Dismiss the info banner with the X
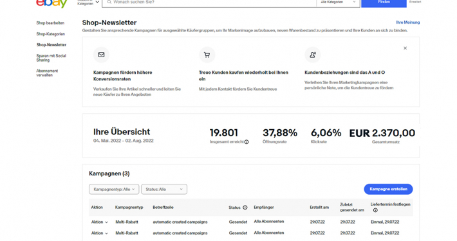Image resolution: width=457 pixels, height=241 pixels. click(405, 48)
